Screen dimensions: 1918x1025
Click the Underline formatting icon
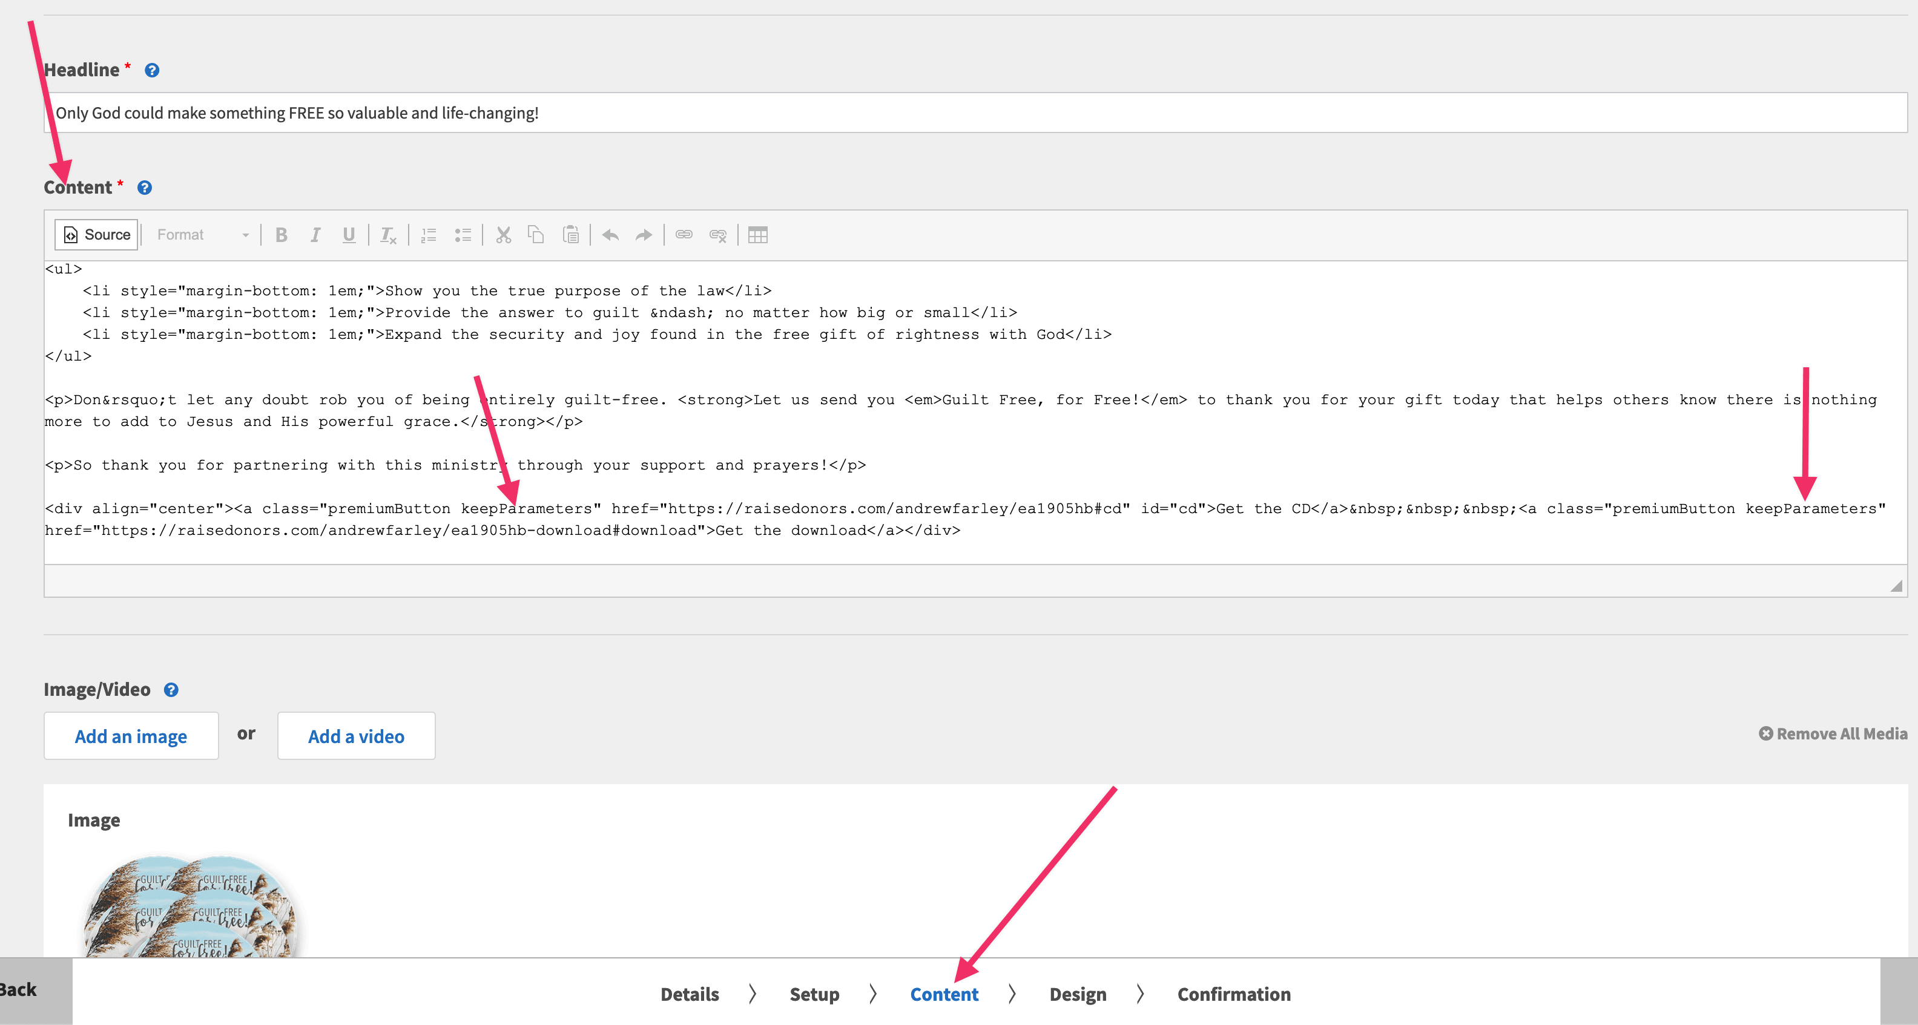(349, 235)
